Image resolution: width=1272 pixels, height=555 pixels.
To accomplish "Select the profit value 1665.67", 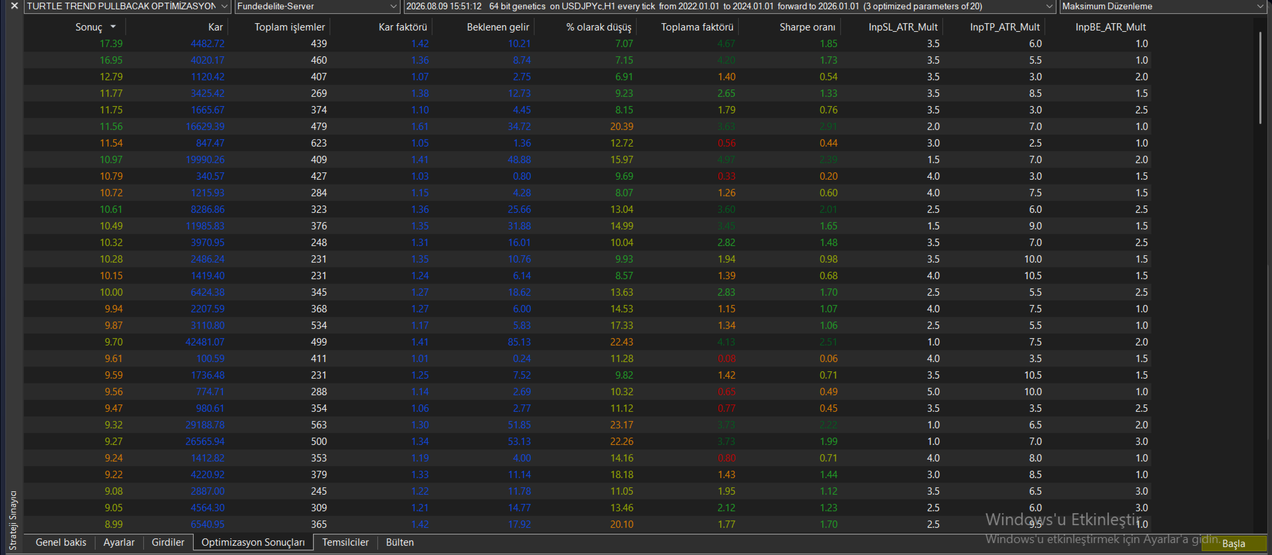I will tap(208, 110).
